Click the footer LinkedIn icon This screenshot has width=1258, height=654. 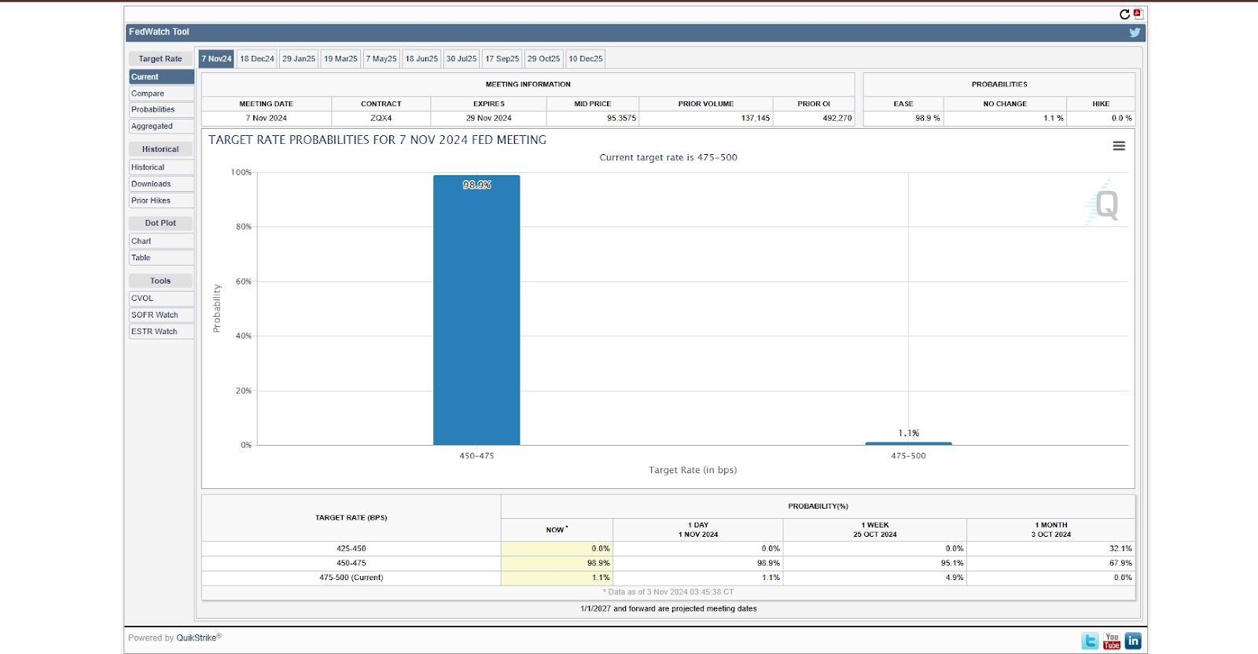click(x=1133, y=641)
